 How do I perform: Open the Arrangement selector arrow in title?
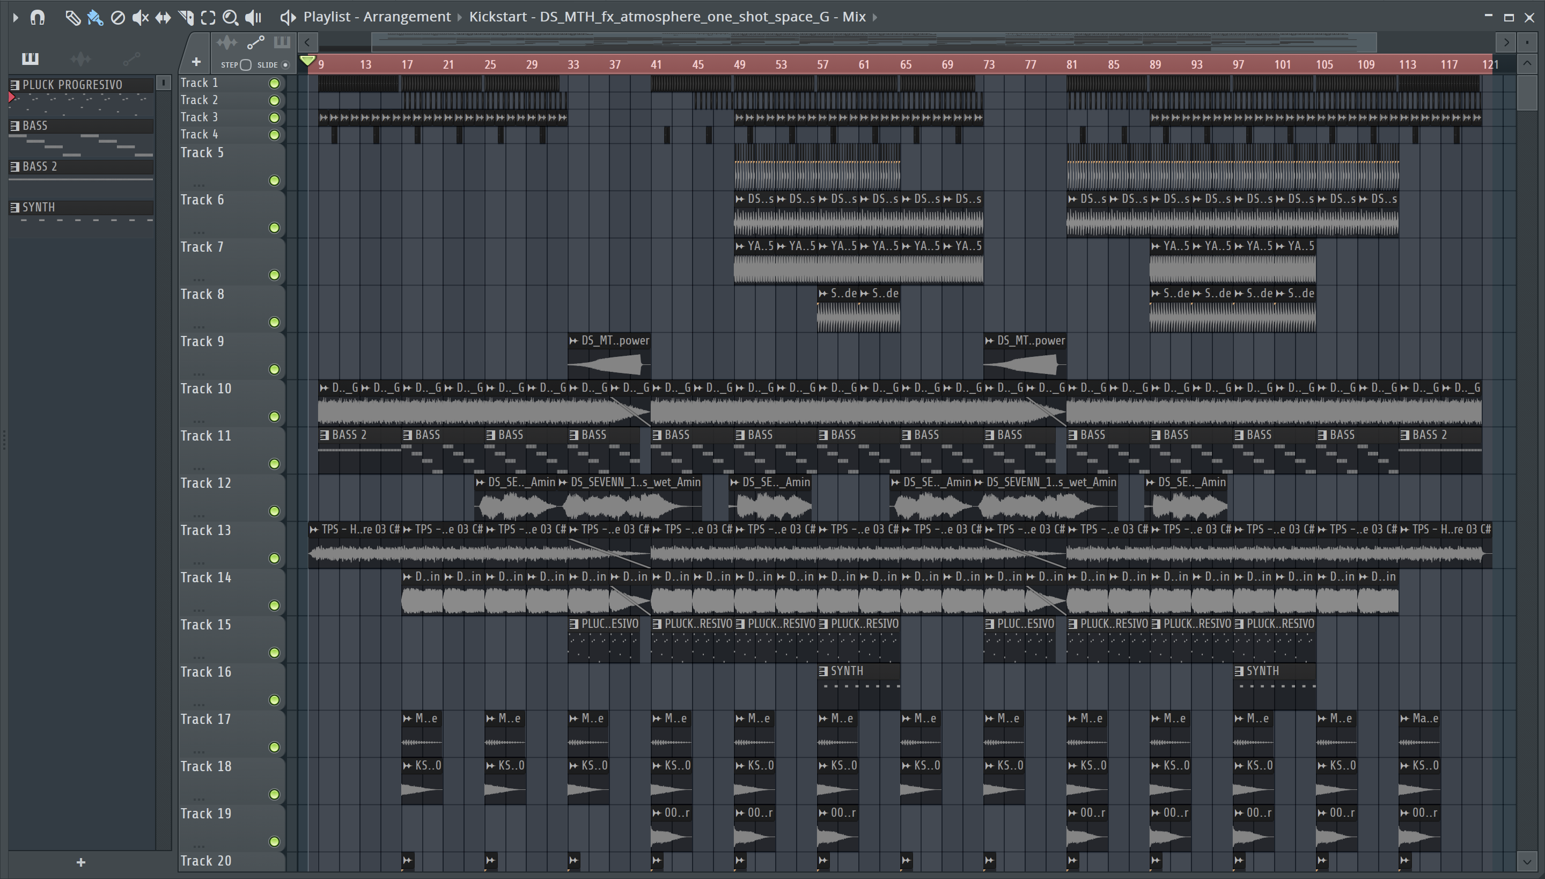click(459, 18)
